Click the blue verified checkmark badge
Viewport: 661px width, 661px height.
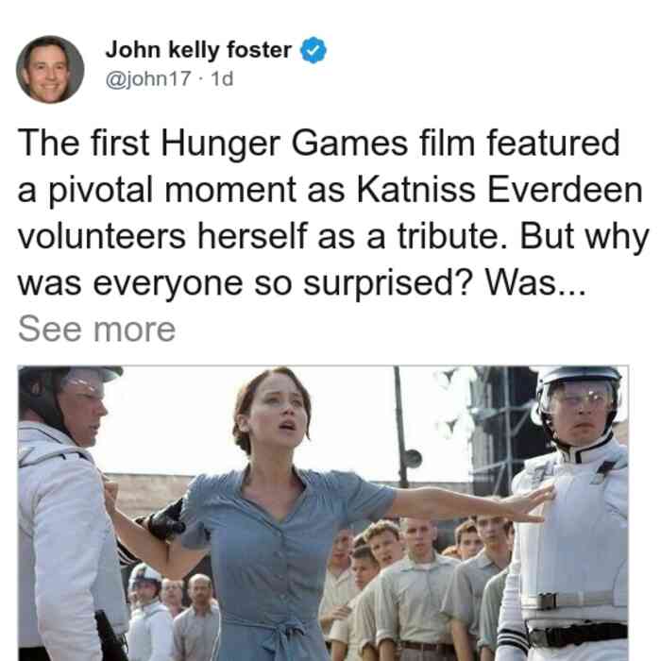[x=314, y=50]
